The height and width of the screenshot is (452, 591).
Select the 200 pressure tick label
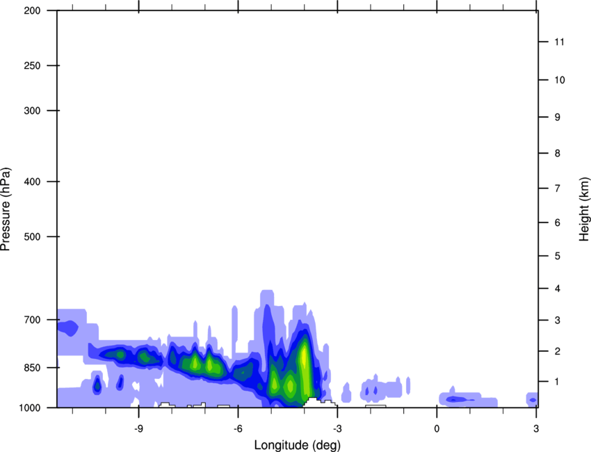tap(32, 10)
